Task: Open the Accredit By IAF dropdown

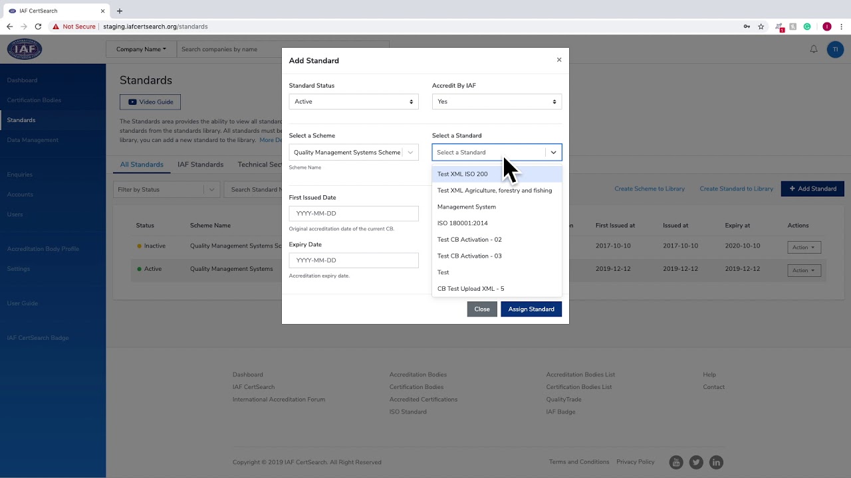Action: click(497, 102)
